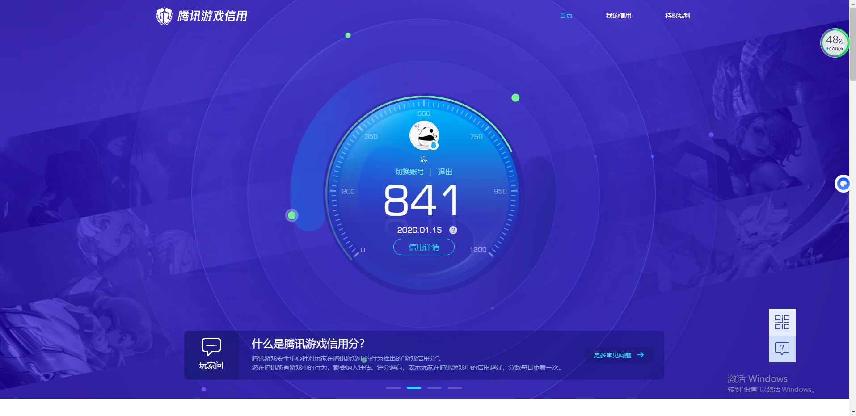
Task: Select the fourth carousel indicator
Action: [x=455, y=388]
